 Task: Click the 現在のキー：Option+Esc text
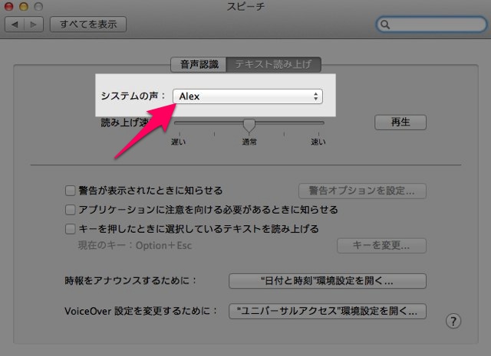(135, 245)
